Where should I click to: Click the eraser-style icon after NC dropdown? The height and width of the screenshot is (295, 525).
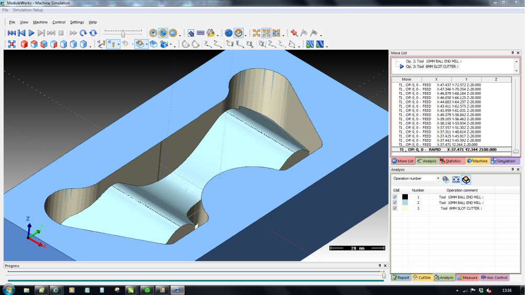pos(191,33)
